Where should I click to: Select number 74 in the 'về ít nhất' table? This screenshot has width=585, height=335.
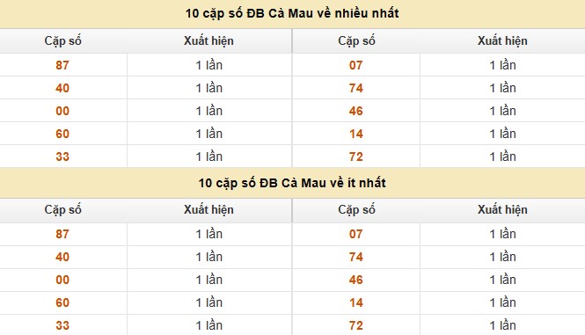pos(356,257)
